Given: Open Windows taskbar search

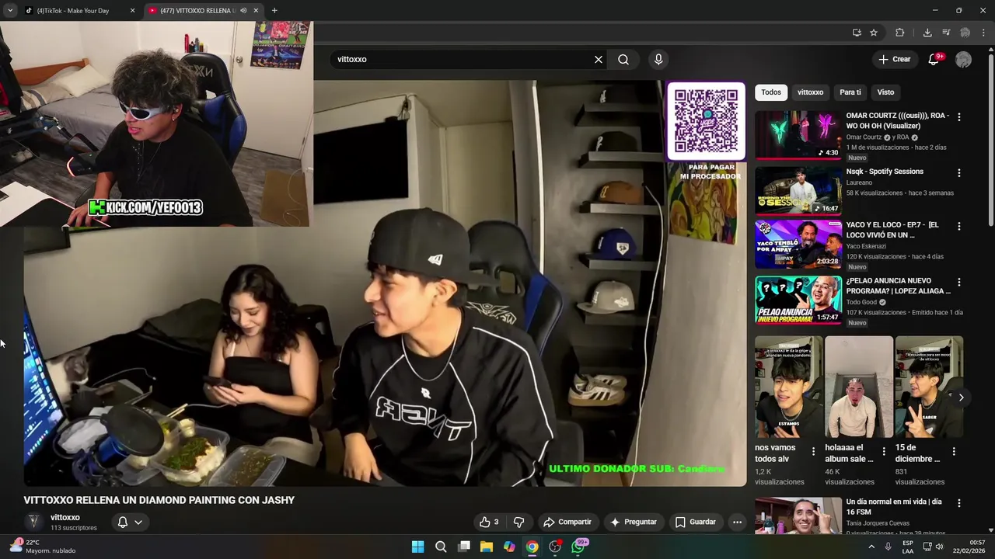Looking at the screenshot, I should pyautogui.click(x=441, y=547).
